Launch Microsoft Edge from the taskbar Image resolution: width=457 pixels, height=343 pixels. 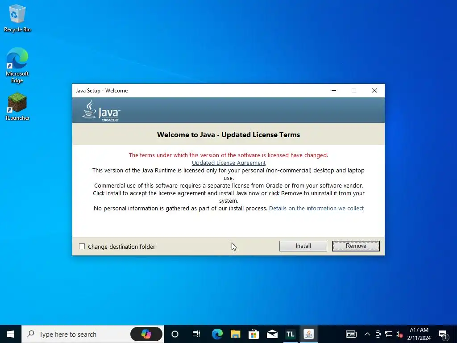pyautogui.click(x=217, y=334)
